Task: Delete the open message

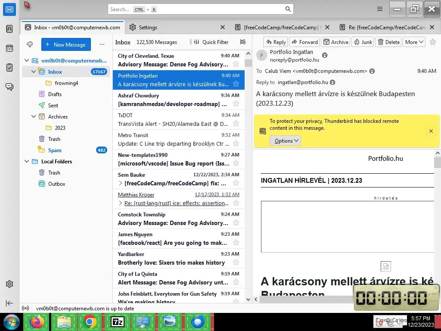Action: coord(388,42)
